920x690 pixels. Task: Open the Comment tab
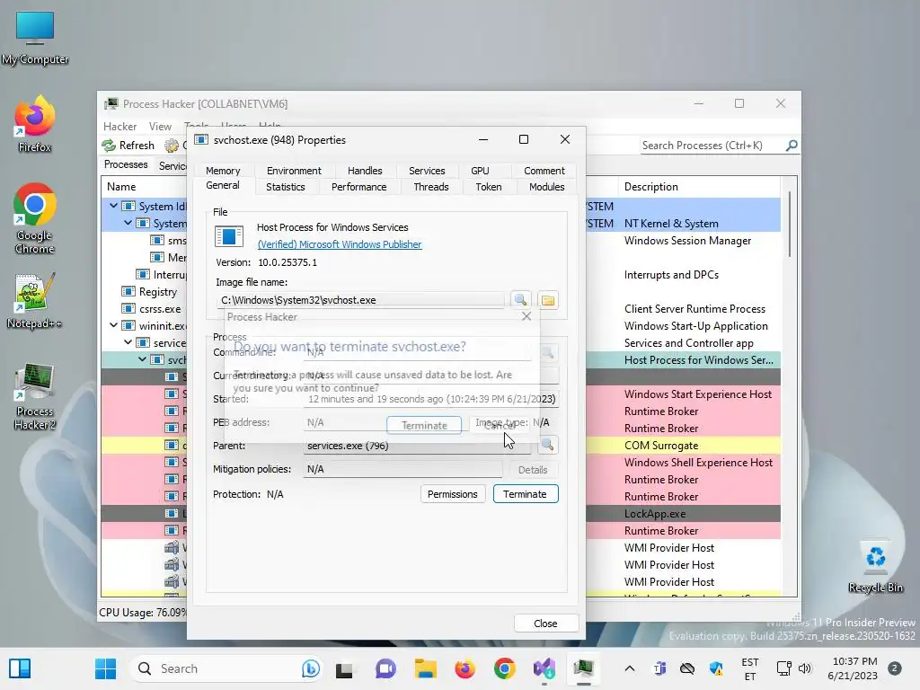[x=544, y=171]
